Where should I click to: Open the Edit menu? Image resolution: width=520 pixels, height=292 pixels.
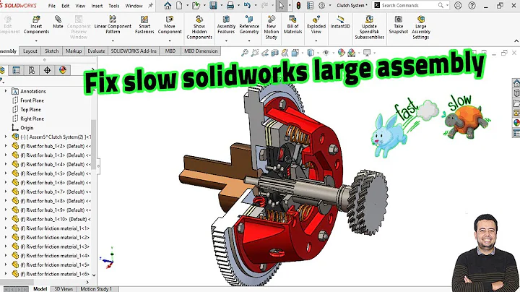tap(65, 6)
